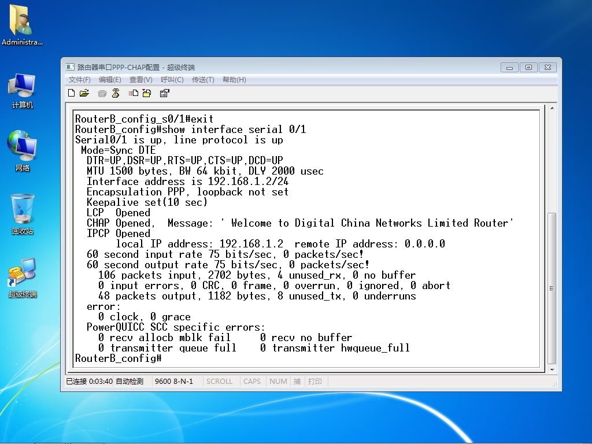Click the 已连接 0:03:40 status entry
592x444 pixels.
click(x=89, y=382)
